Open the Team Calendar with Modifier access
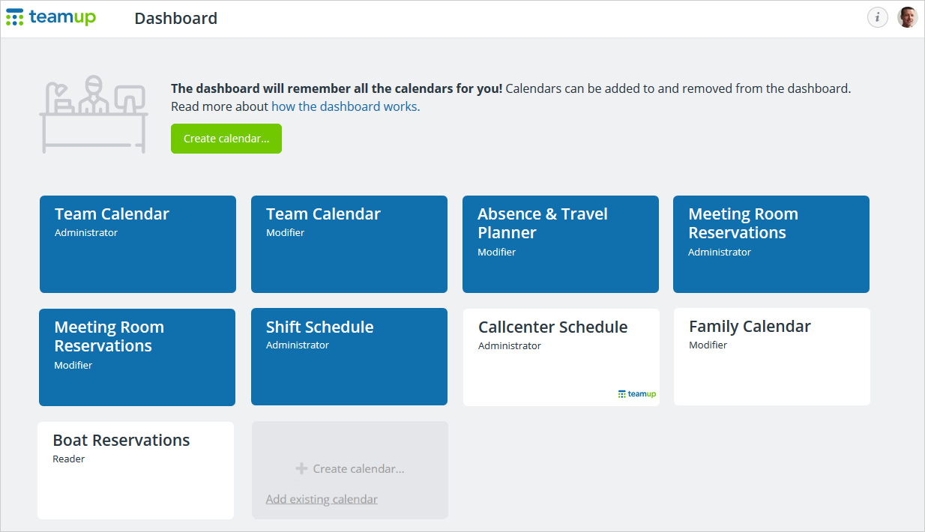Image resolution: width=925 pixels, height=532 pixels. click(349, 244)
